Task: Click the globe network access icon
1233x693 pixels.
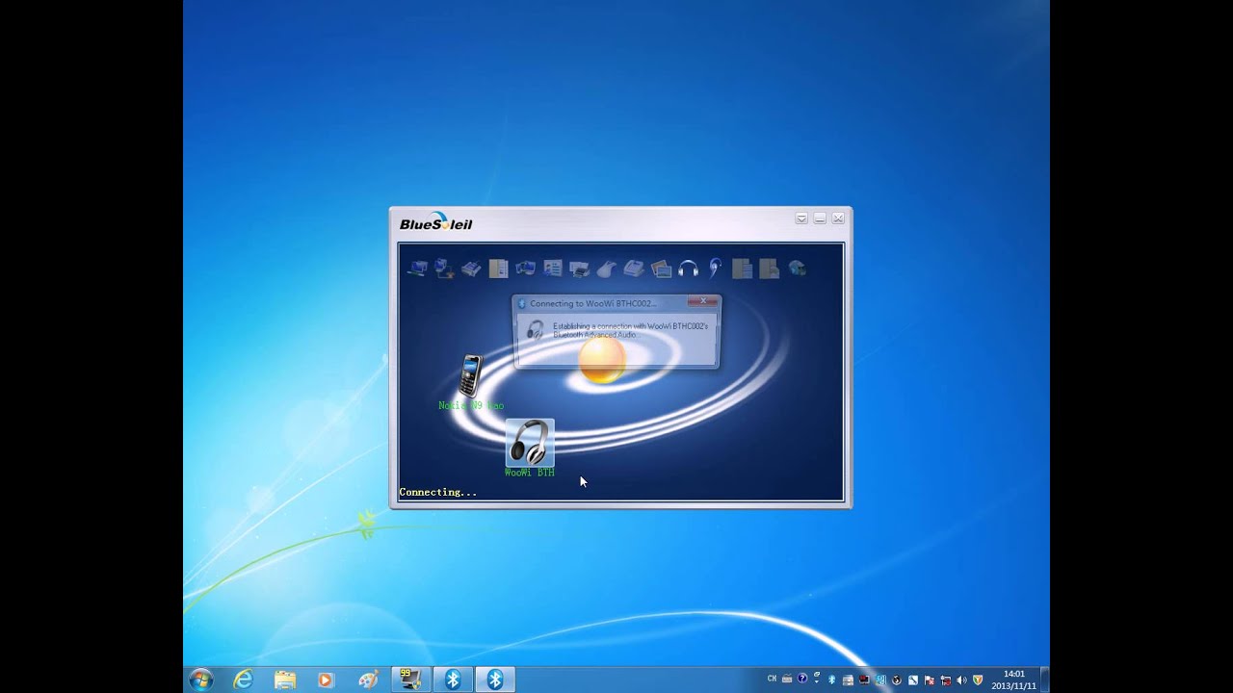Action: (797, 269)
